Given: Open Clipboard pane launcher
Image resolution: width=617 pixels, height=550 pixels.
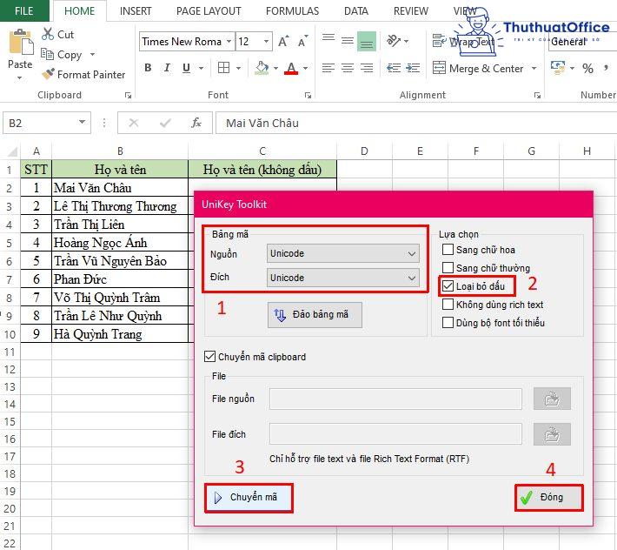Looking at the screenshot, I should point(128,95).
